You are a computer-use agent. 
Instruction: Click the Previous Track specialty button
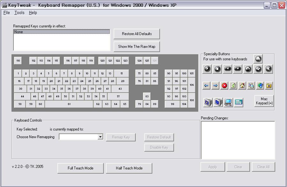[228, 69]
